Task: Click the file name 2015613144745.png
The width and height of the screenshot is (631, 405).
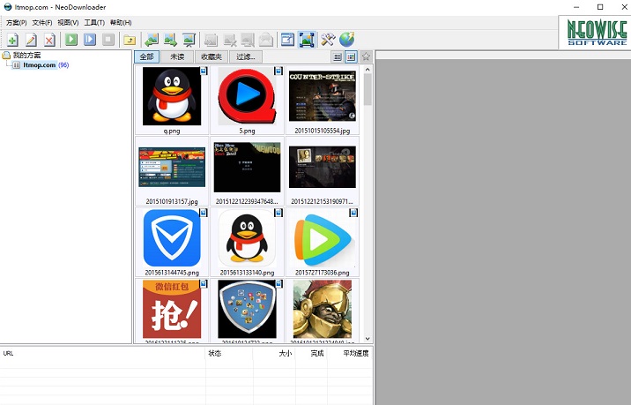Action: click(x=172, y=273)
